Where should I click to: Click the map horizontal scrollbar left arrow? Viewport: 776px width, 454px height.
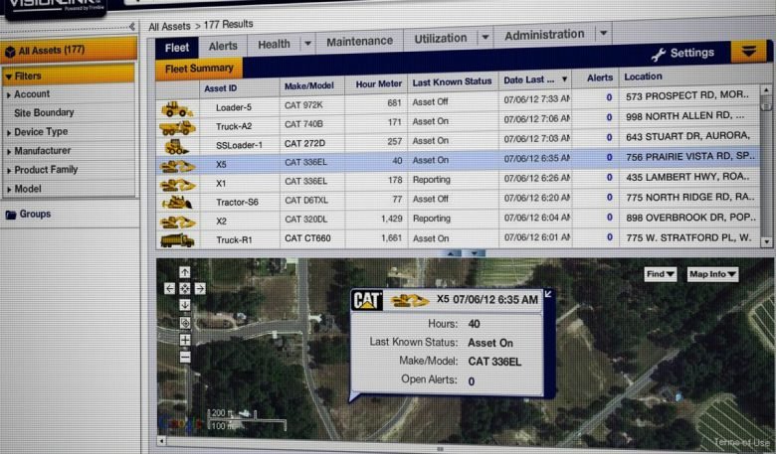tap(162, 440)
